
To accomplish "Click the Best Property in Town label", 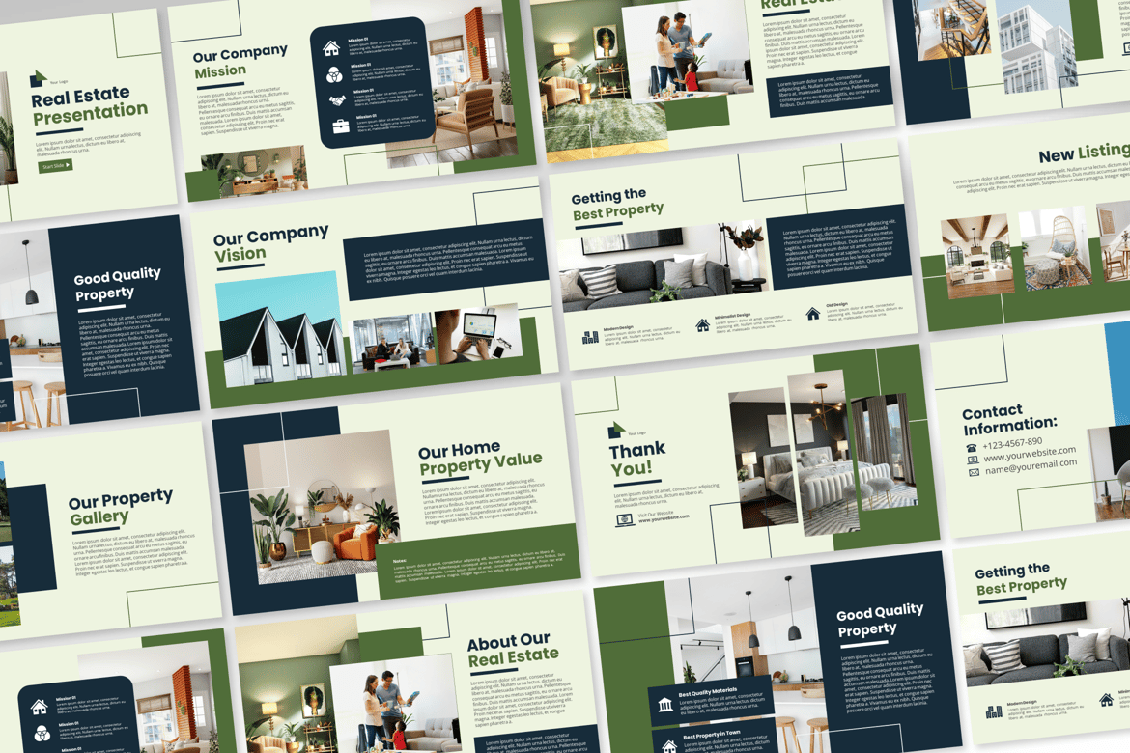I will click(711, 735).
